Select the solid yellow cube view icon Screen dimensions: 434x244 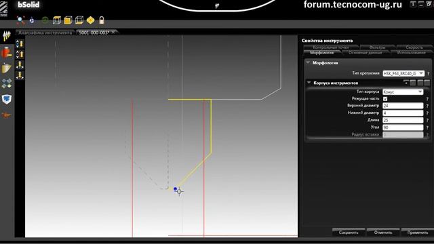click(68, 20)
